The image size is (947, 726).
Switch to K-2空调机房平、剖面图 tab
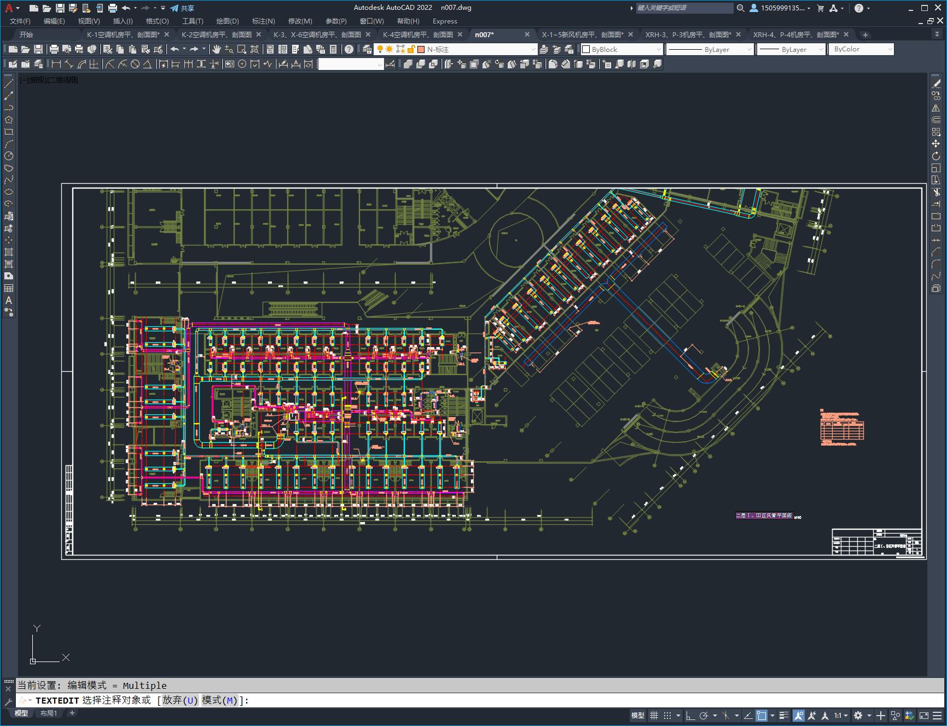[x=217, y=34]
